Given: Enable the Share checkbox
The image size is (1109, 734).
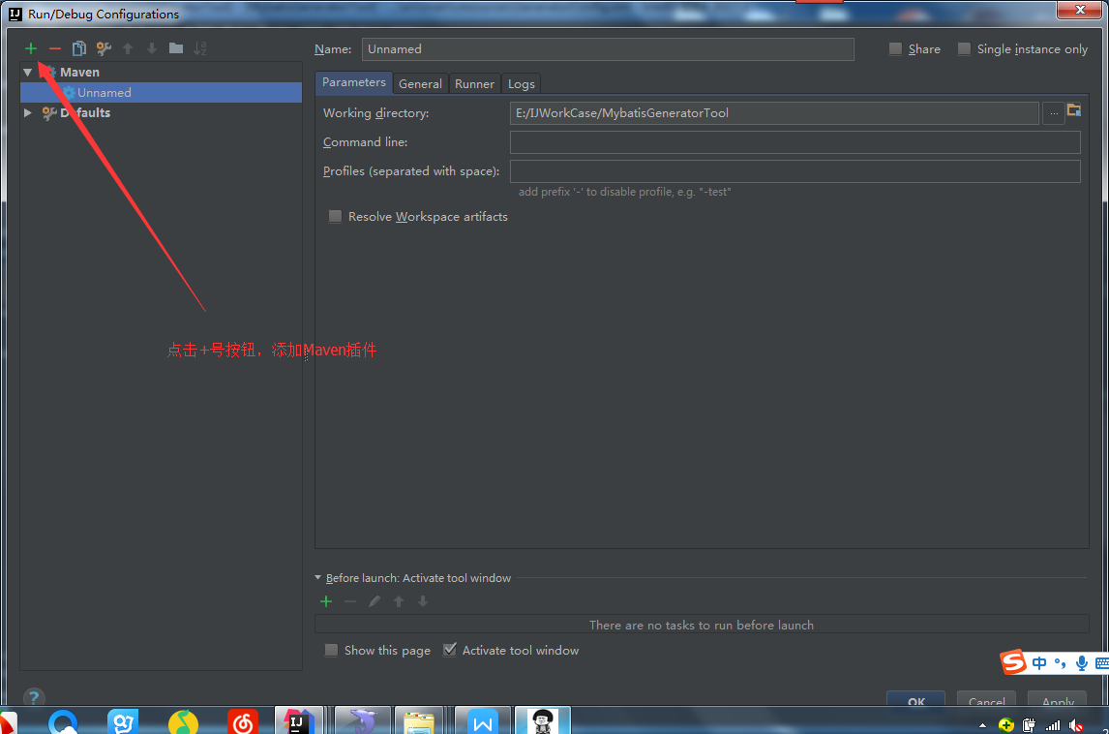Looking at the screenshot, I should click(895, 48).
